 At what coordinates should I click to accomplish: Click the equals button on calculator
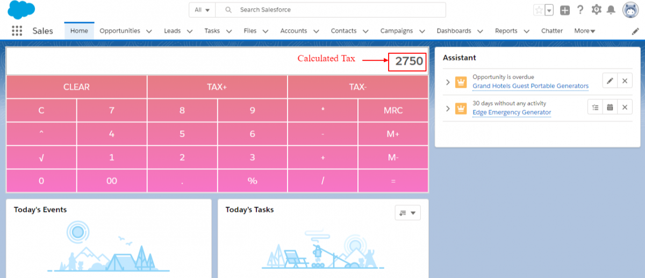tap(393, 181)
